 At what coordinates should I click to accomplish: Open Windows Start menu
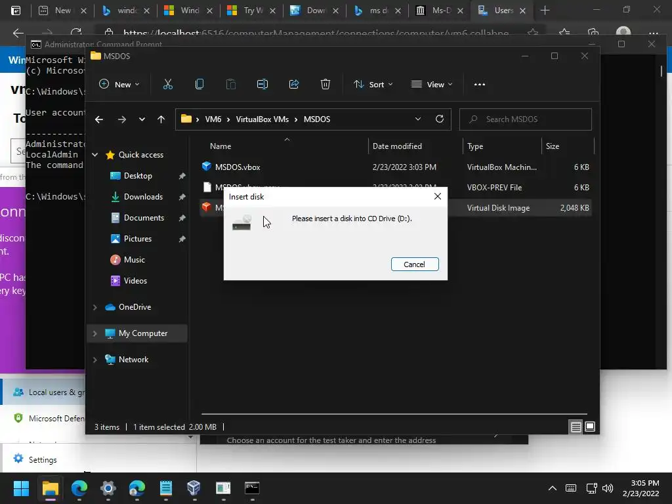click(x=21, y=488)
